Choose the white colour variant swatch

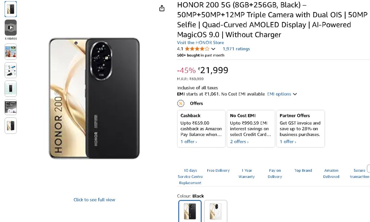coord(216,211)
